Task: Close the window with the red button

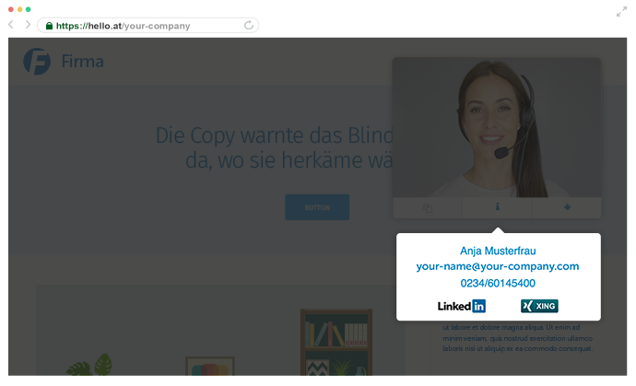Action: [x=11, y=9]
